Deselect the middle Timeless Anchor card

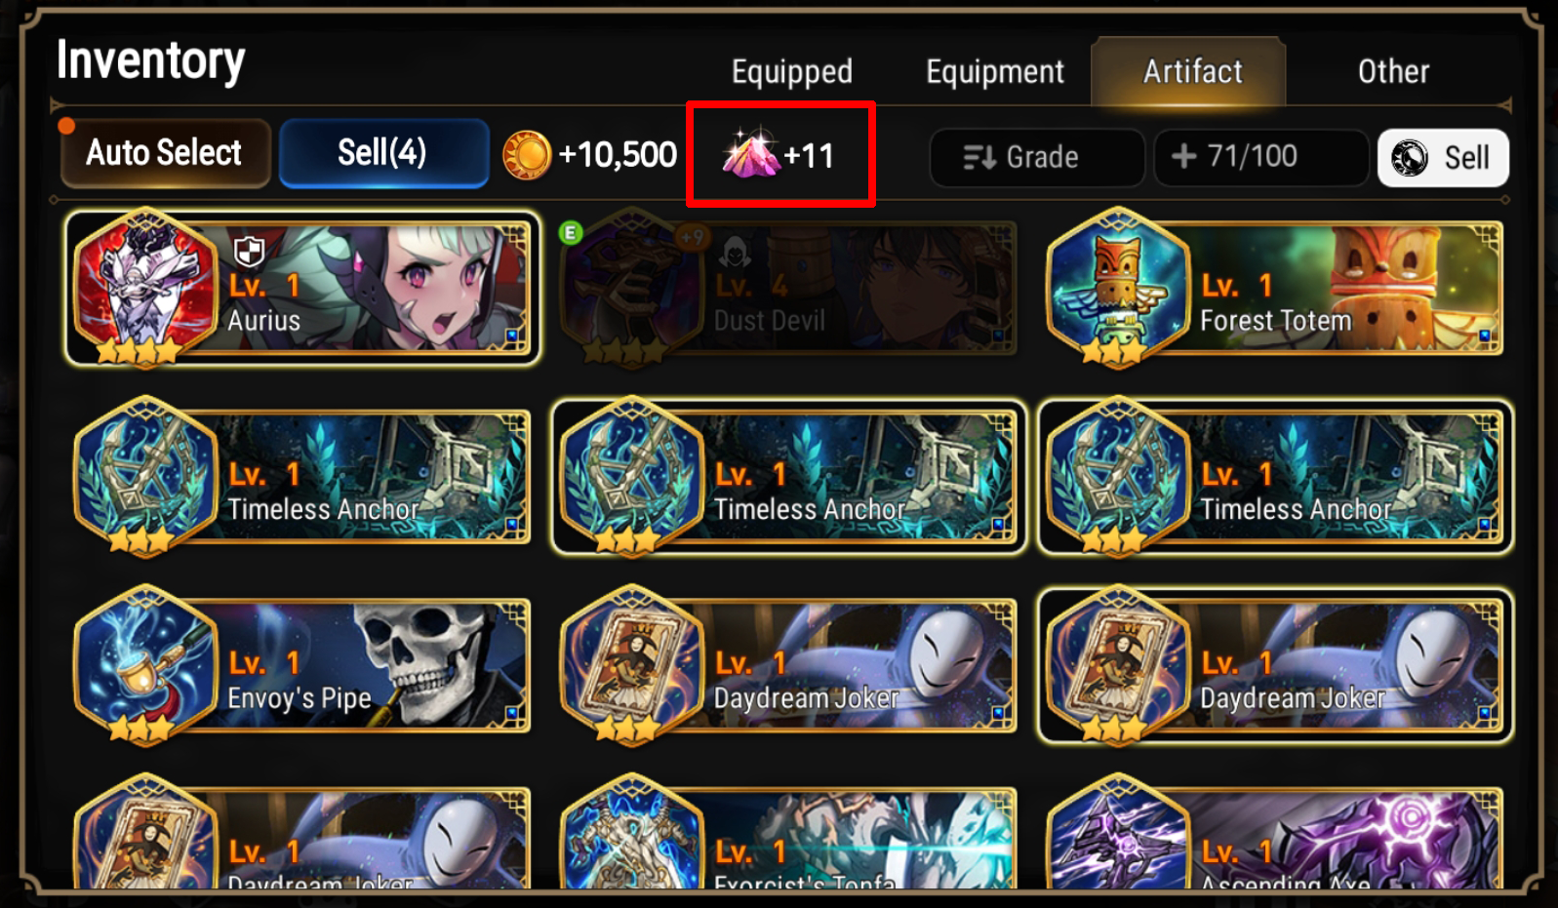point(788,477)
